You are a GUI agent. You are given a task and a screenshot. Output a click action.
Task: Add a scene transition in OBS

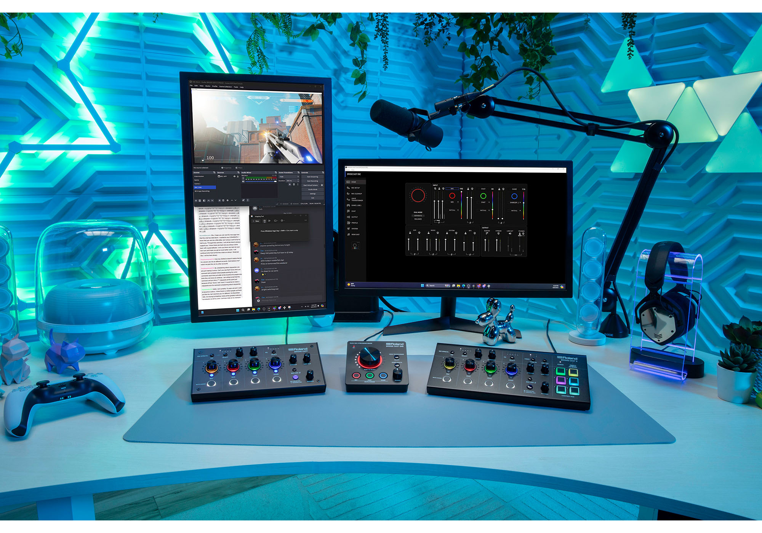(x=290, y=184)
